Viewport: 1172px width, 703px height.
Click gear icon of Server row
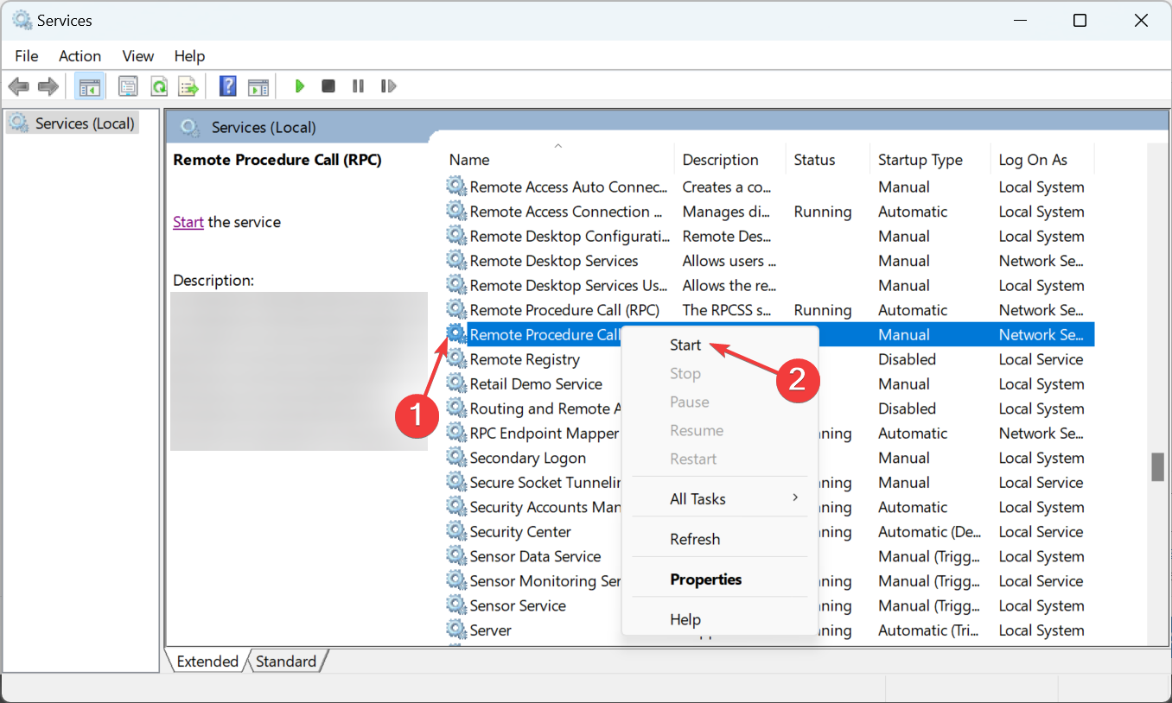(455, 630)
